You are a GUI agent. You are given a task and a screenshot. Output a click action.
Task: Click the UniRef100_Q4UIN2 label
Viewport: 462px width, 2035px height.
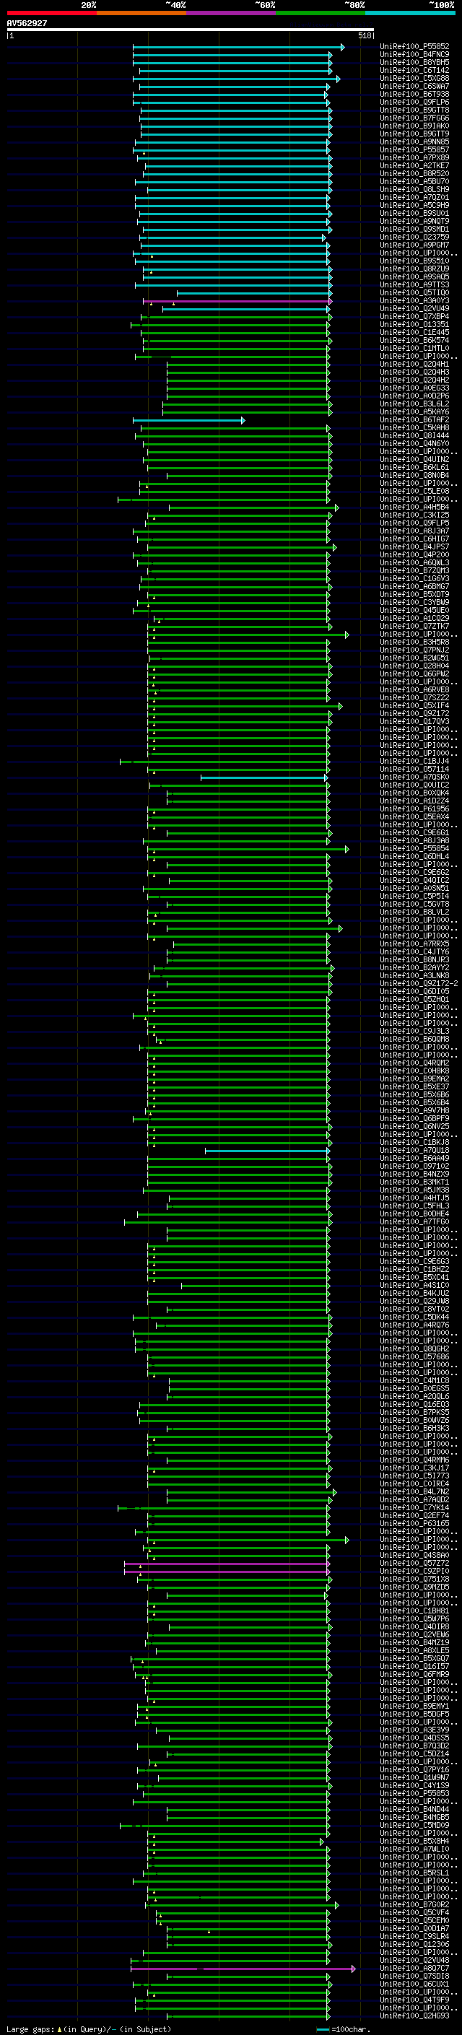414,460
